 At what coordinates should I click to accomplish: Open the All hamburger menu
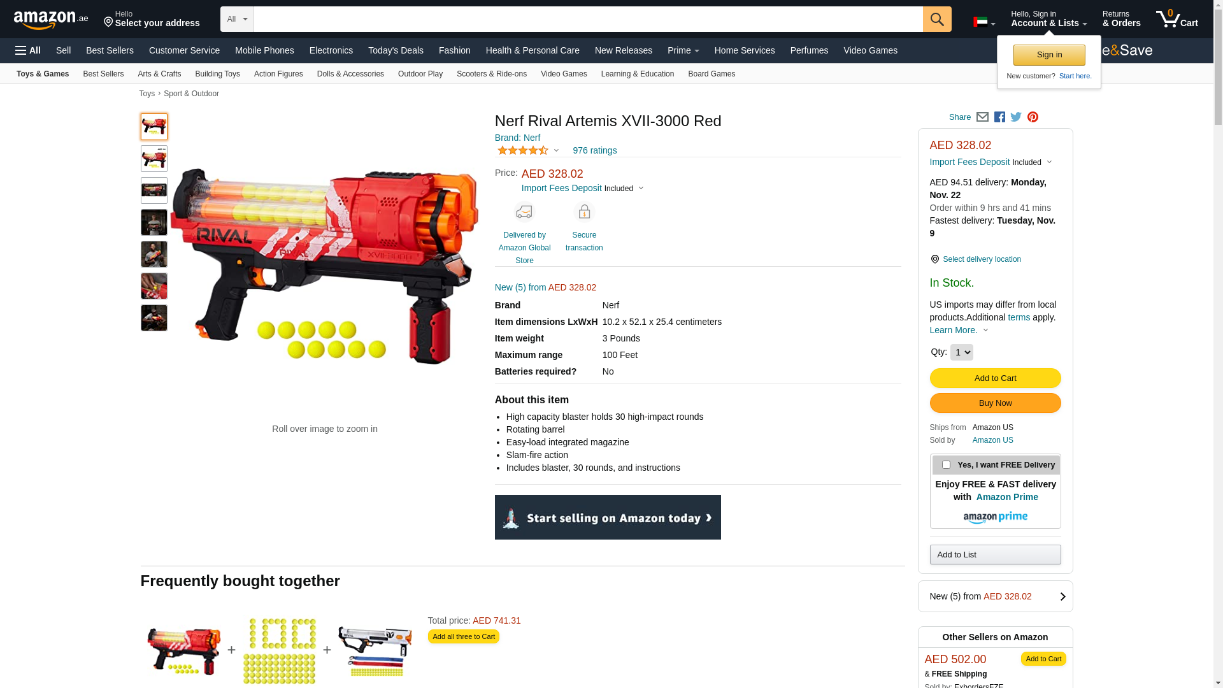point(28,50)
